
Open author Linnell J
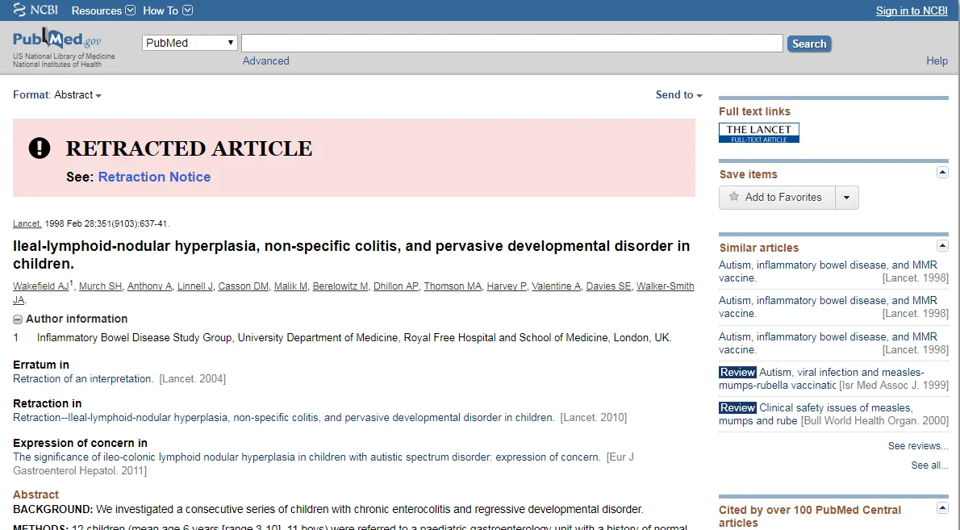tap(194, 286)
